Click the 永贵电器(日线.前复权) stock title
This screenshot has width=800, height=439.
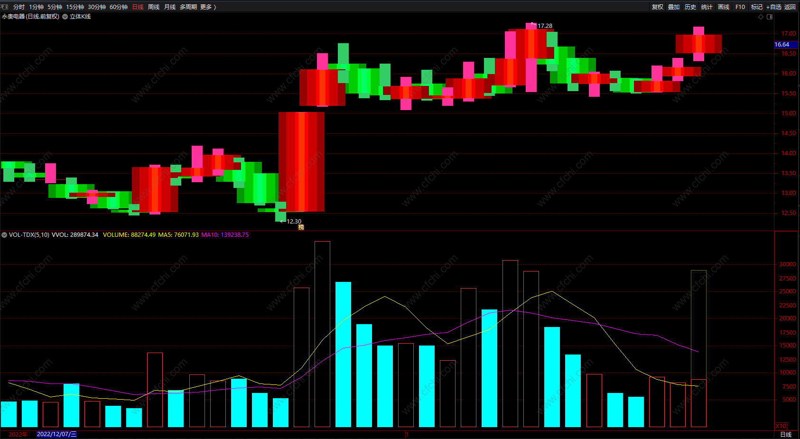click(30, 17)
